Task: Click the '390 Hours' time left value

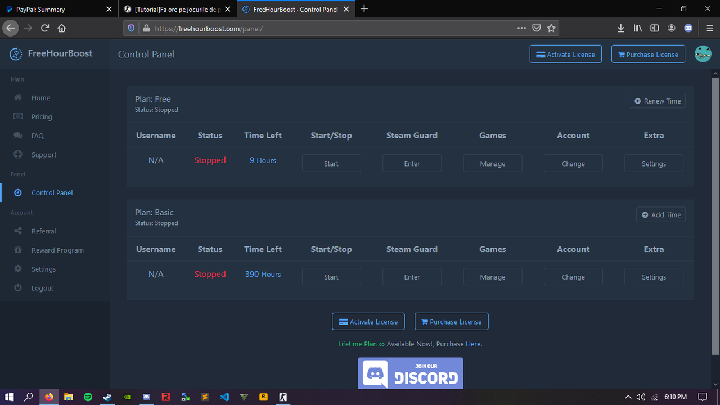Action: (x=263, y=274)
